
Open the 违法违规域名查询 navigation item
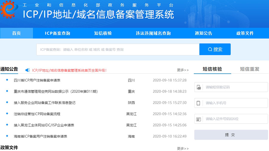click(x=153, y=33)
